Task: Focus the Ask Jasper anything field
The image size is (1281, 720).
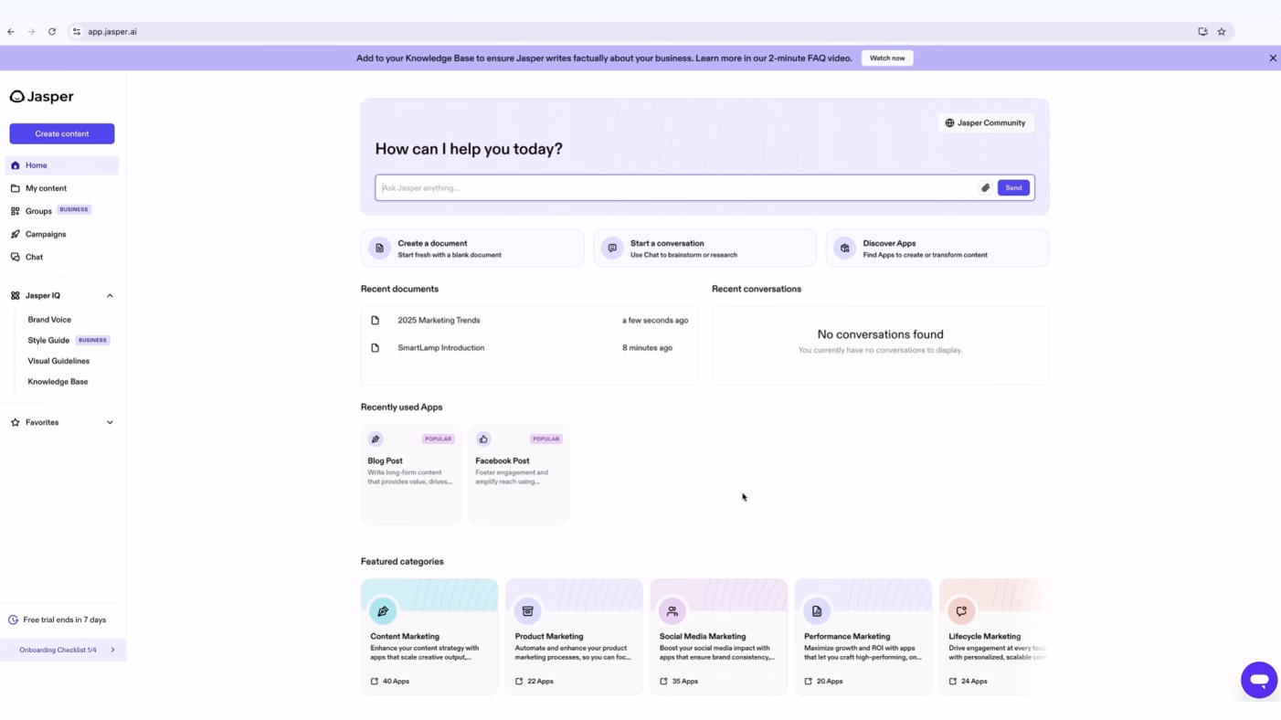Action: (x=676, y=188)
